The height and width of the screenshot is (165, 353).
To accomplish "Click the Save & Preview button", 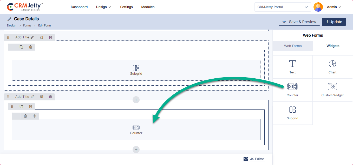I will 299,22.
